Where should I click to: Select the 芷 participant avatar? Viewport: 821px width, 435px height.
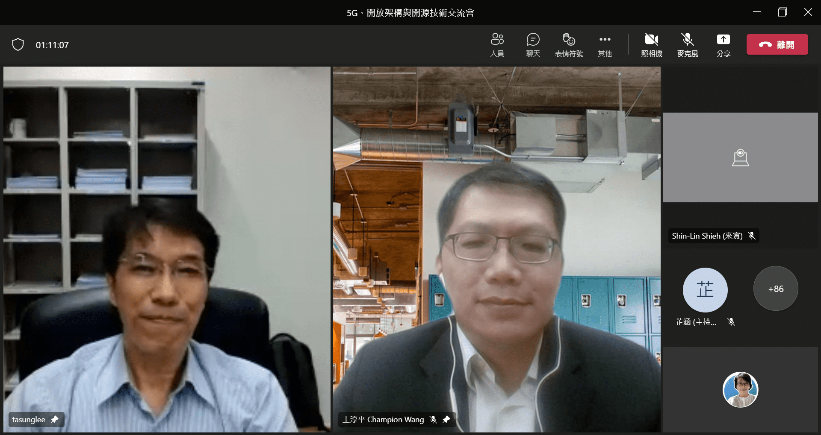click(705, 290)
